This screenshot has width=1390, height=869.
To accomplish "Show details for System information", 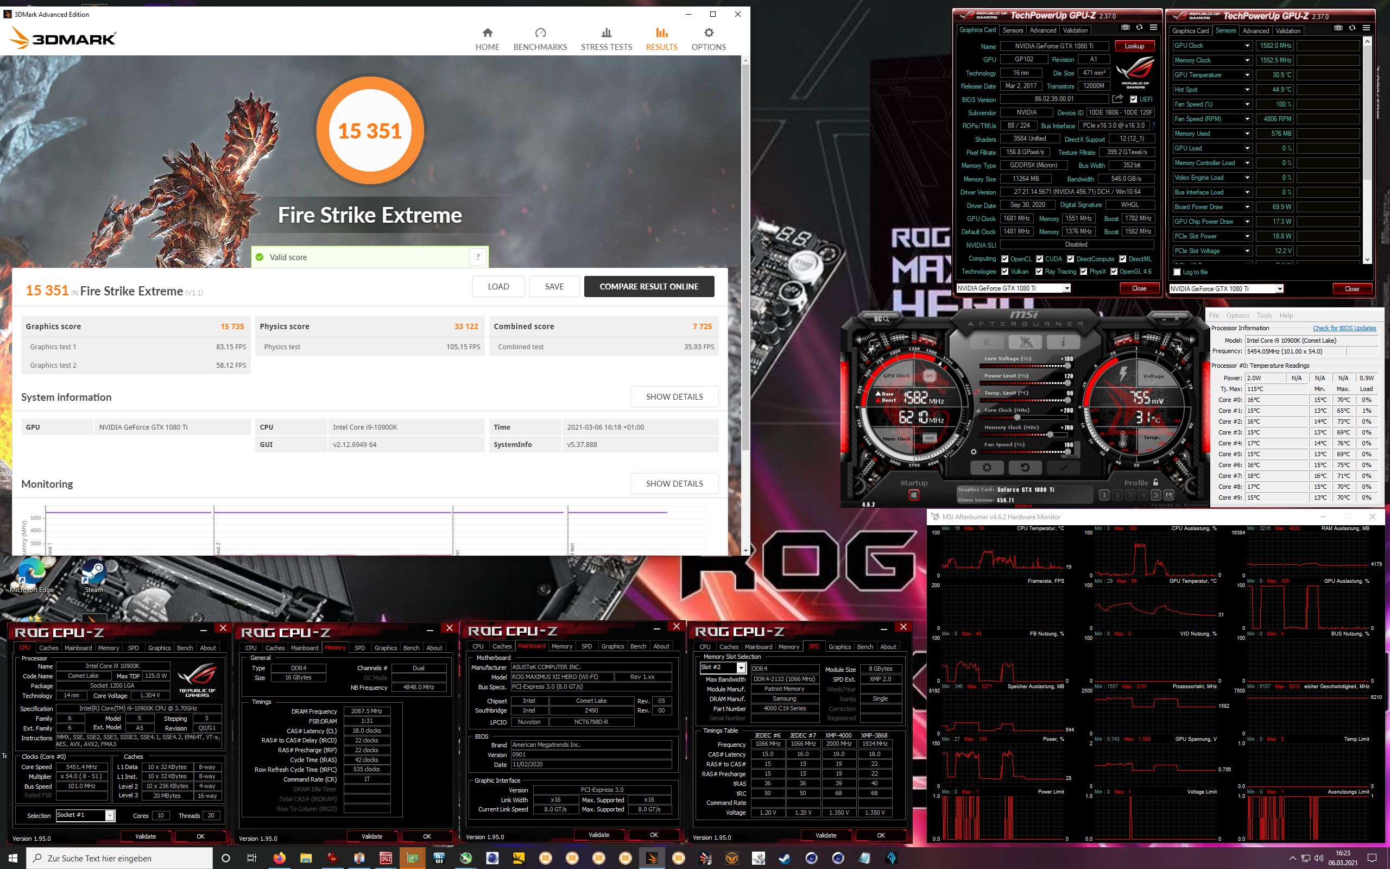I will click(674, 396).
